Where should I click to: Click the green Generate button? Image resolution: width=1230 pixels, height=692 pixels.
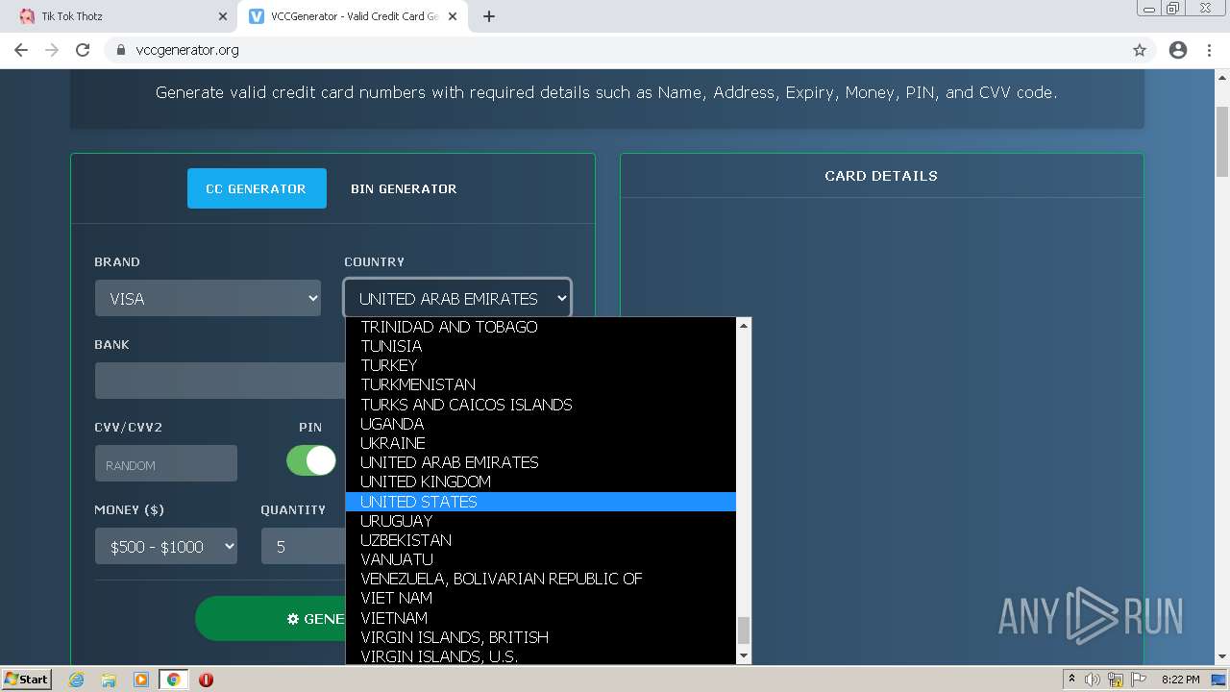[x=270, y=618]
